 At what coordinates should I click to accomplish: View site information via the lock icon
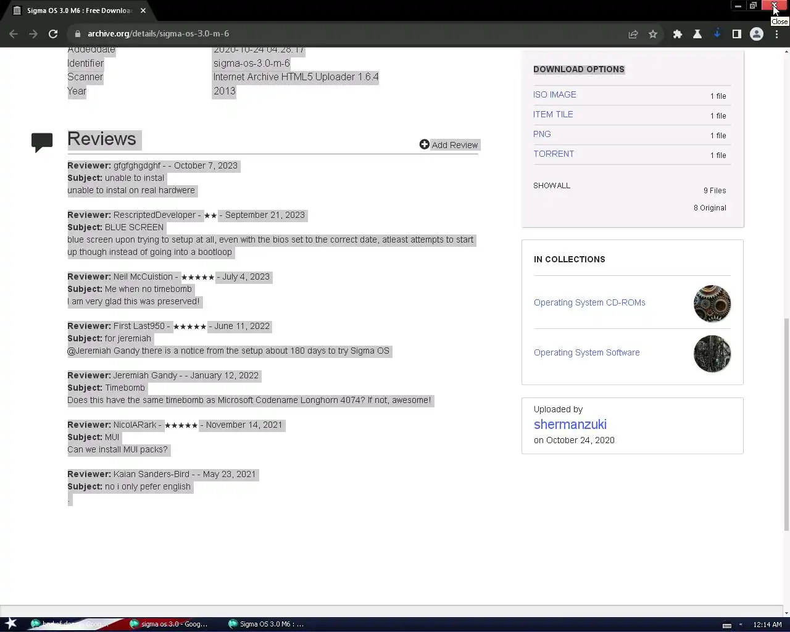click(77, 34)
